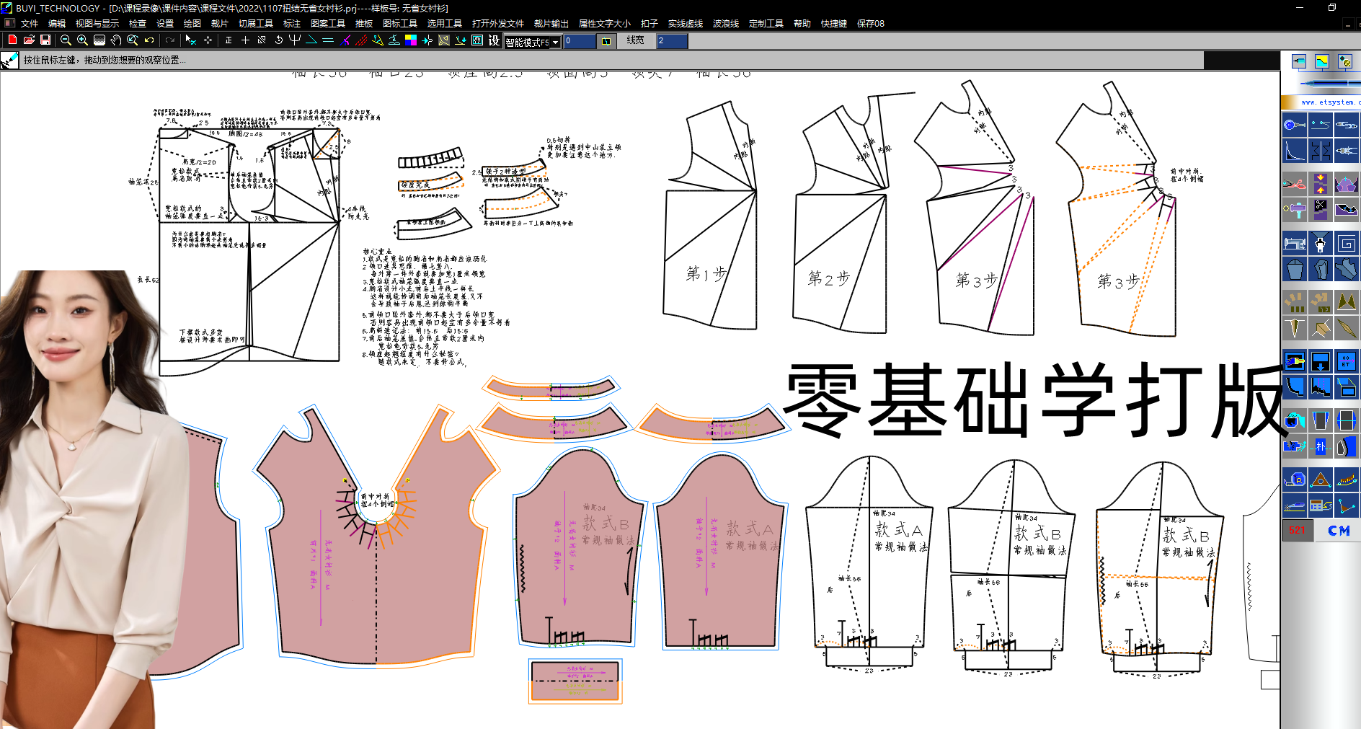
Task: Select the zoom out magnifier
Action: click(66, 40)
